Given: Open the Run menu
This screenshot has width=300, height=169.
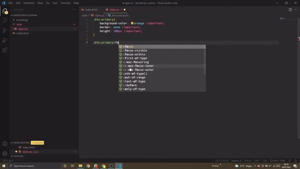Looking at the screenshot, I should tap(55, 3).
